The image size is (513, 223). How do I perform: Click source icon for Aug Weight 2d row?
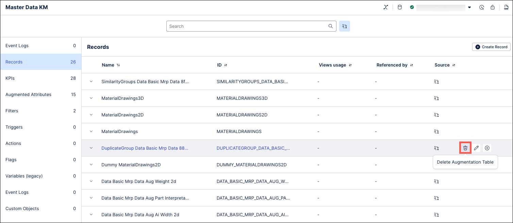tap(437, 181)
